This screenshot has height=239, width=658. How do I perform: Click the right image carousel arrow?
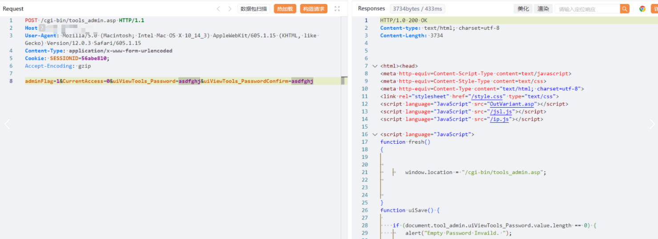tap(652, 124)
